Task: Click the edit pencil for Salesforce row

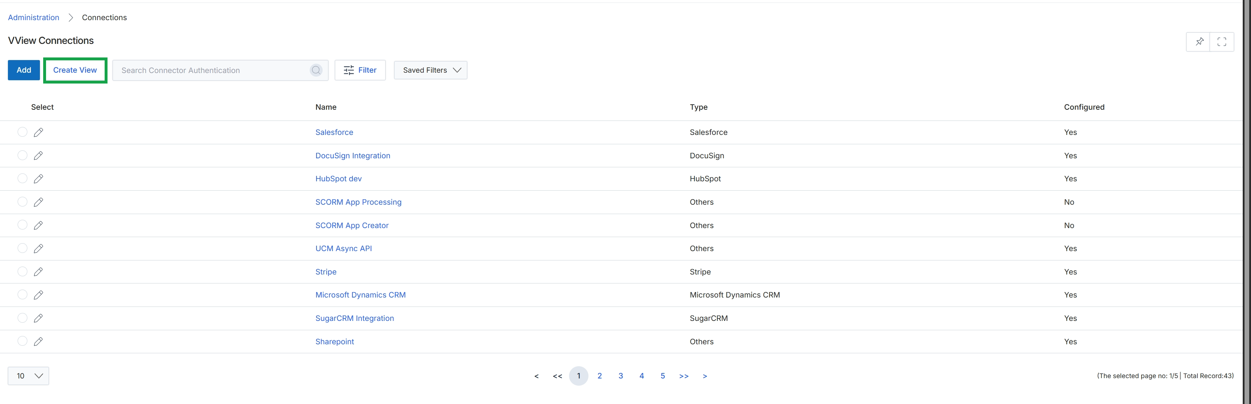Action: tap(38, 132)
